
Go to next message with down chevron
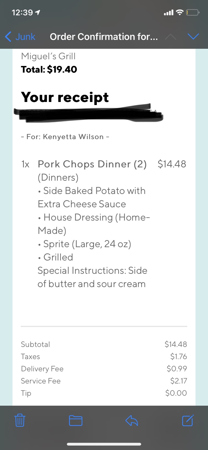coord(193,37)
